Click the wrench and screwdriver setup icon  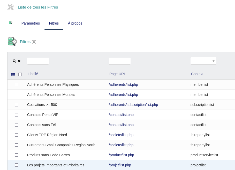tap(10, 7)
